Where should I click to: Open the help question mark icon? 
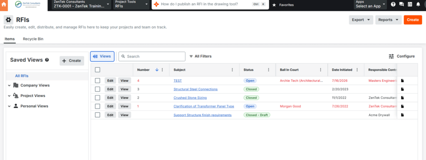[x=393, y=4]
